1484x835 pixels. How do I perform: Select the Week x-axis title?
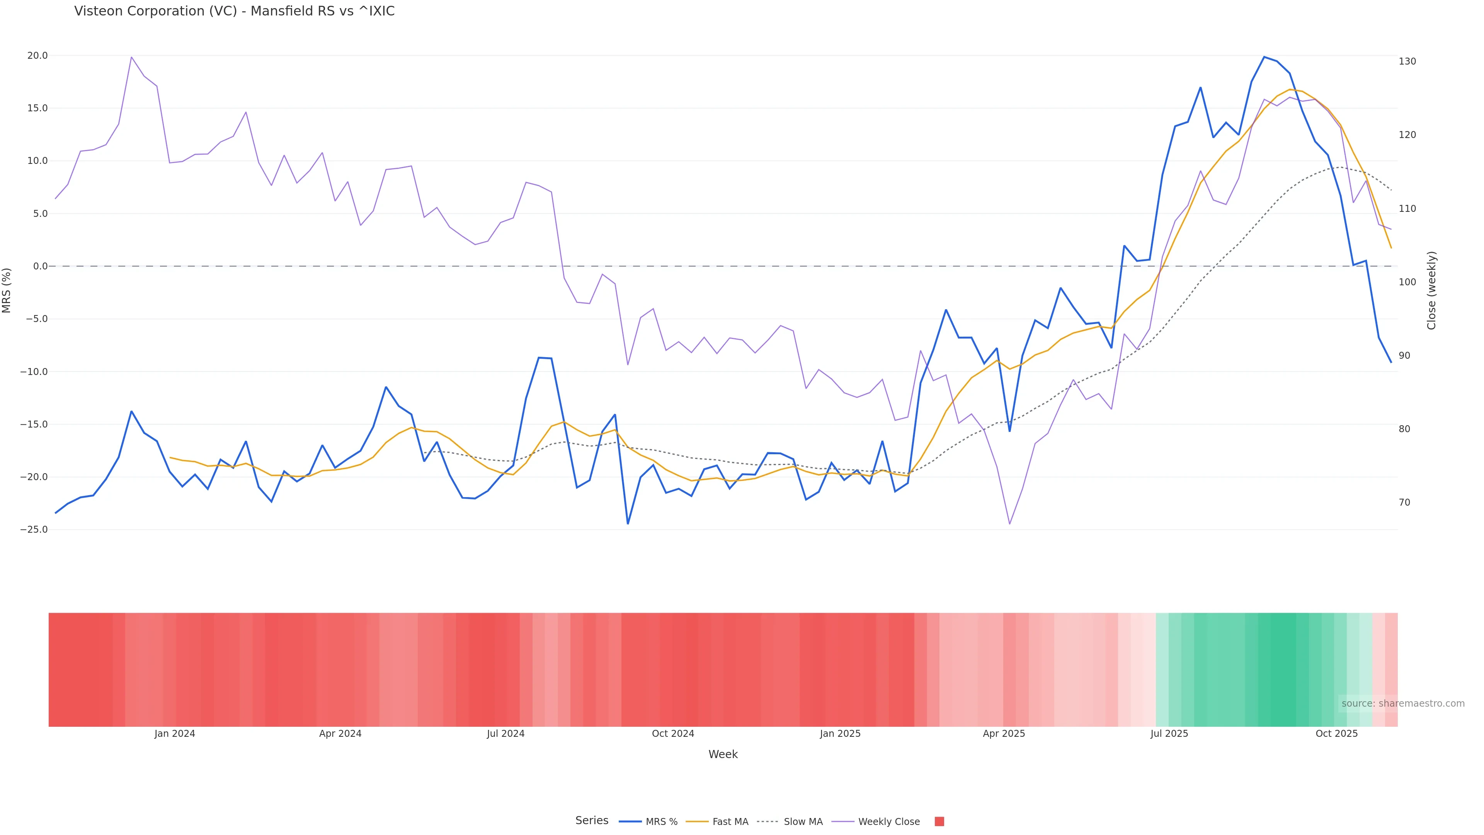click(x=723, y=754)
